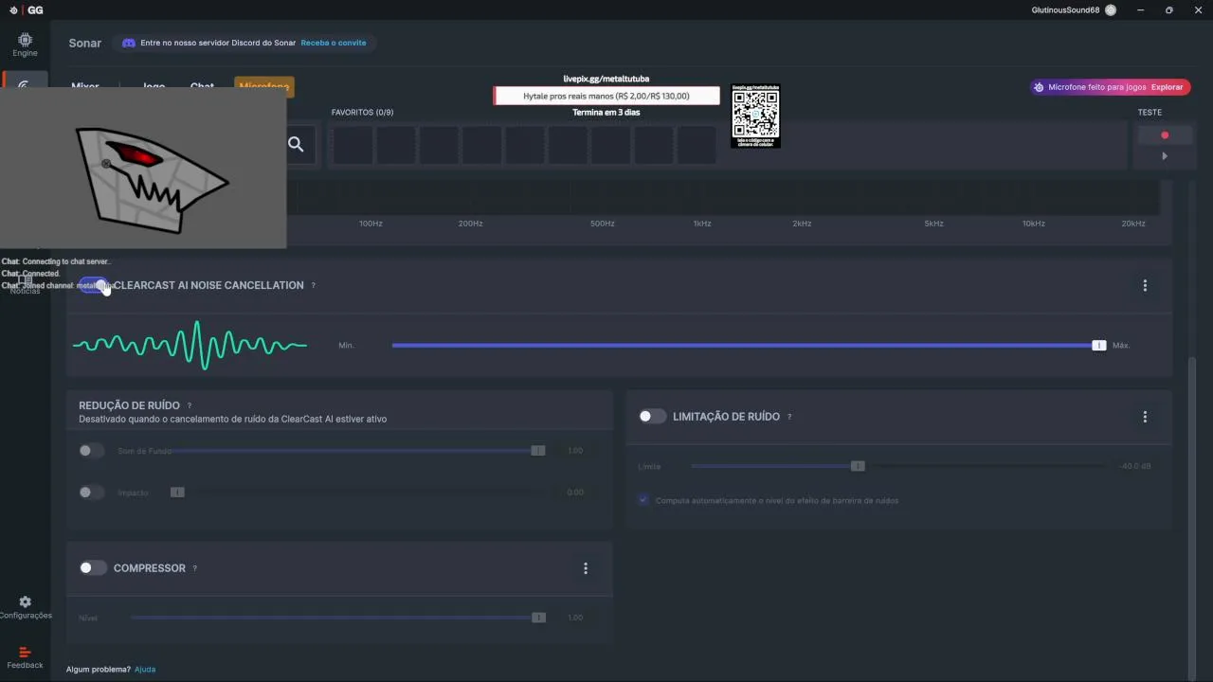Enable the Compressor switch
Screen dimensions: 1213x682
point(93,567)
